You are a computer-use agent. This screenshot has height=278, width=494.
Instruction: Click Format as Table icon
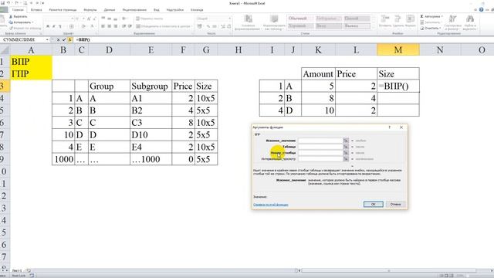(274, 19)
